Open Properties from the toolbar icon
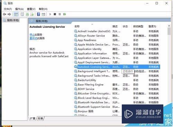The width and height of the screenshot is (173, 127). point(22,14)
